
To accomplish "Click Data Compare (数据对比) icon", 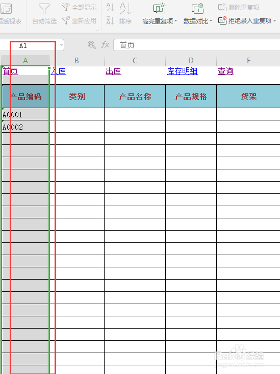I will [197, 9].
